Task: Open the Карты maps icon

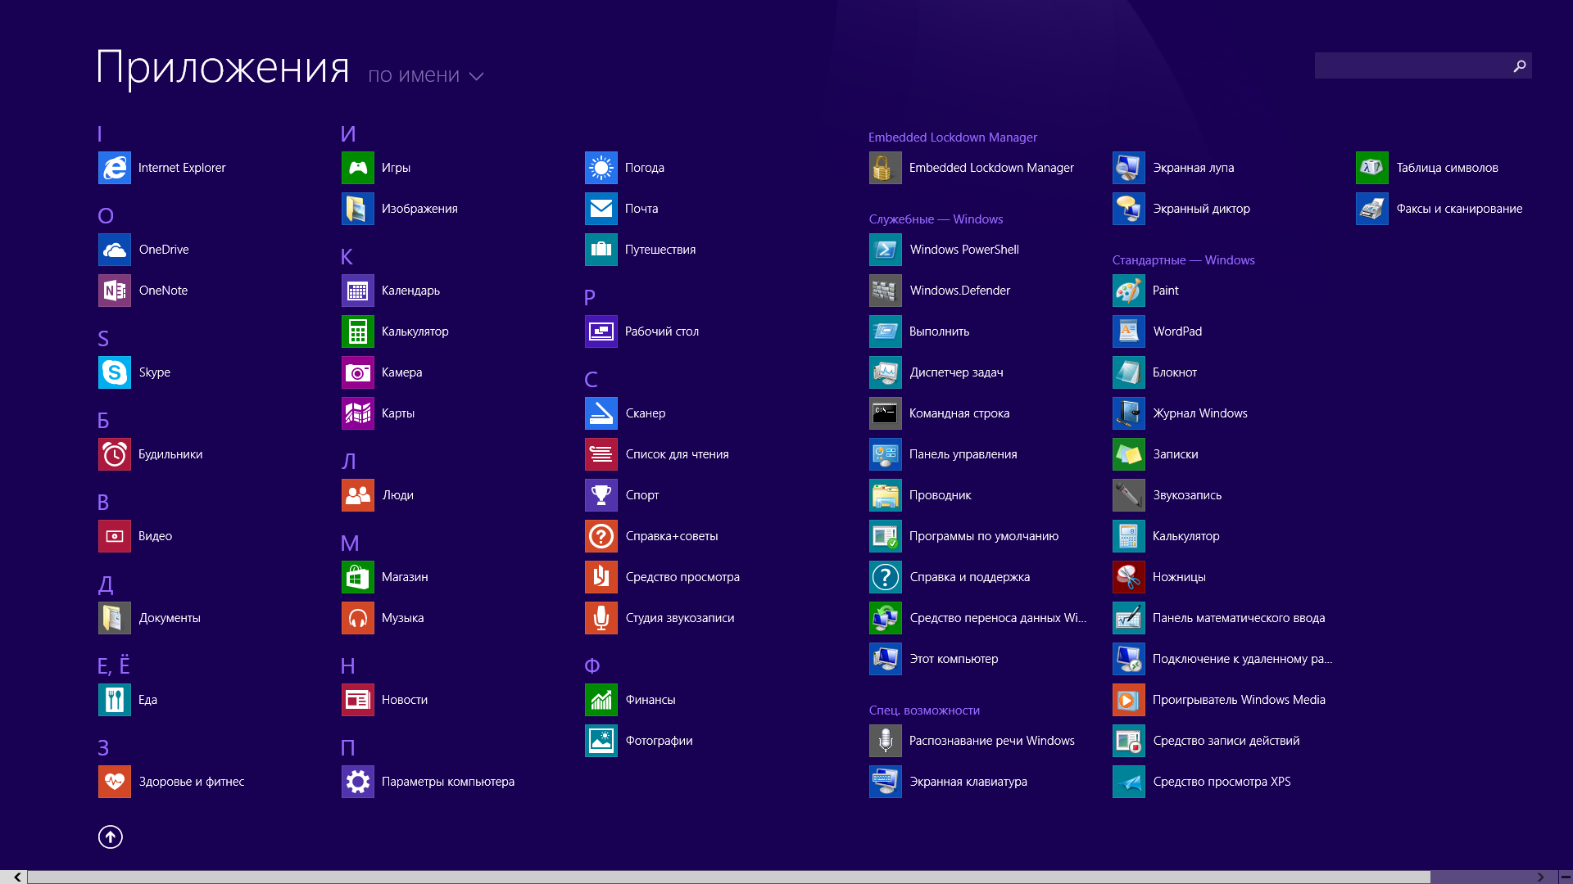Action: (x=358, y=413)
